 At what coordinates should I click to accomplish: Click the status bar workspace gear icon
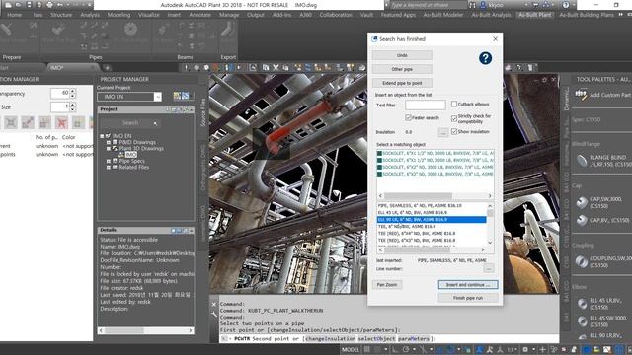pyautogui.click(x=525, y=349)
